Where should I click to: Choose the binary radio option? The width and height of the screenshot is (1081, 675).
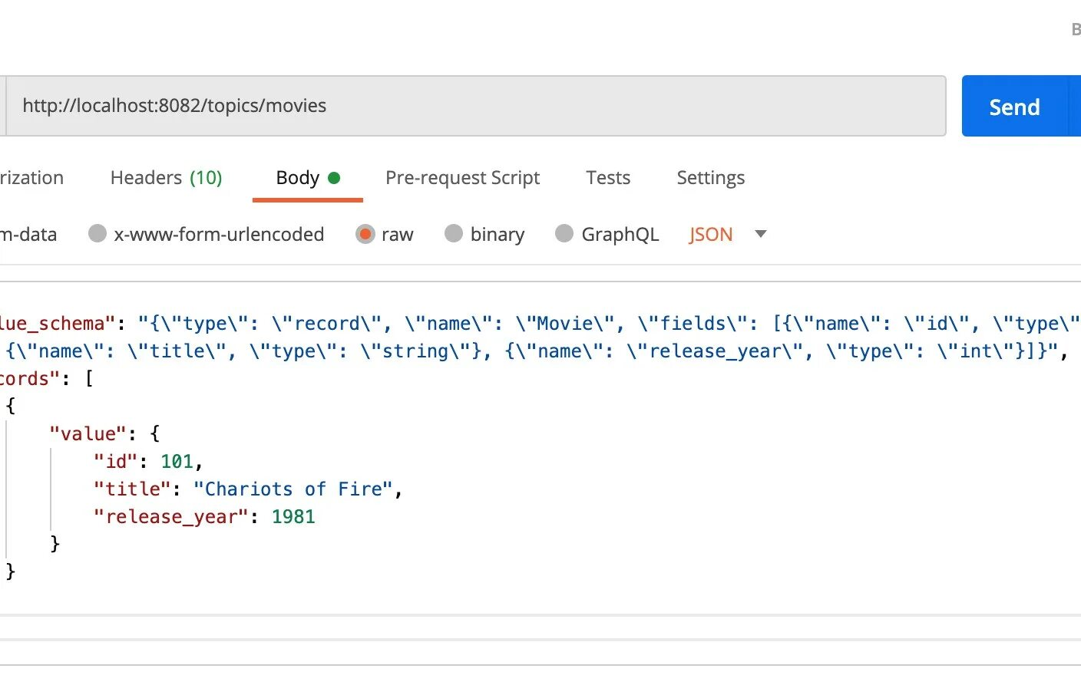tap(454, 234)
